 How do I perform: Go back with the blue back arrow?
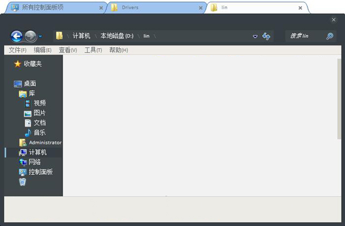17,36
